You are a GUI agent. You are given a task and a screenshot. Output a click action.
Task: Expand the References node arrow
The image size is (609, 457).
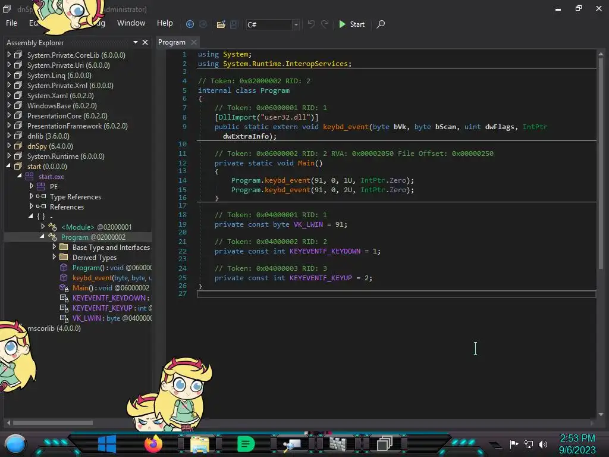(x=32, y=206)
